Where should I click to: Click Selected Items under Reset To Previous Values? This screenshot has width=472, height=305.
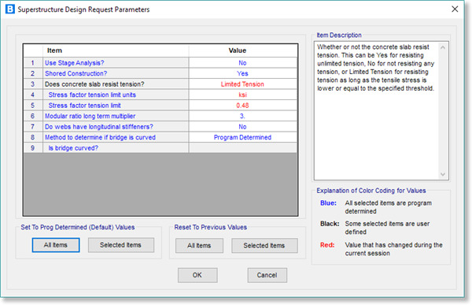point(264,246)
